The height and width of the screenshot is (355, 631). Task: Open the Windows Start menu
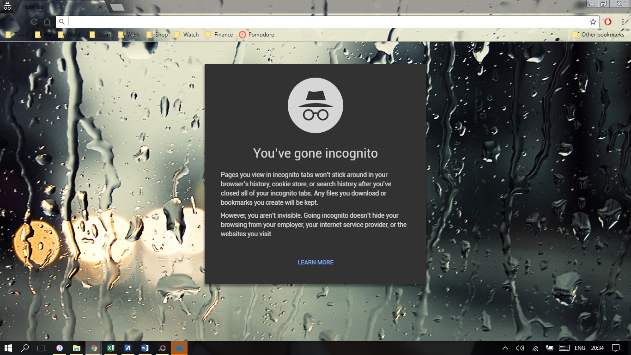[8, 348]
